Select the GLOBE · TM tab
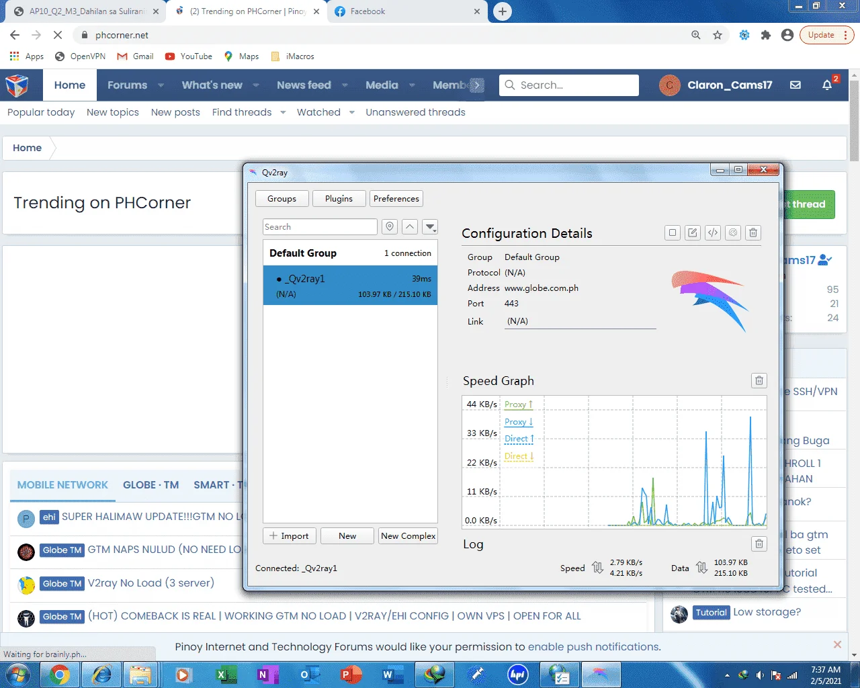 coord(151,485)
